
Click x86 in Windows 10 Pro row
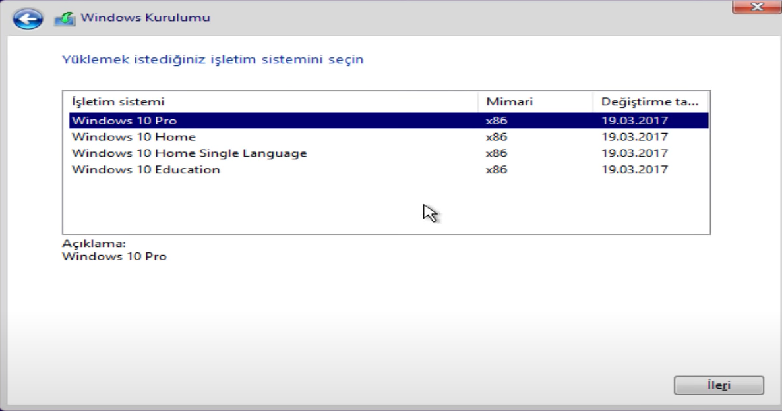point(496,121)
